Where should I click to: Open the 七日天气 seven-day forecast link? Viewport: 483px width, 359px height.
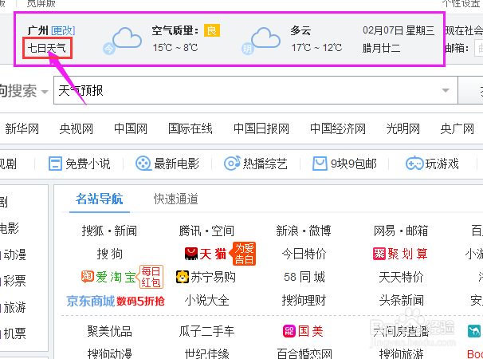(47, 48)
